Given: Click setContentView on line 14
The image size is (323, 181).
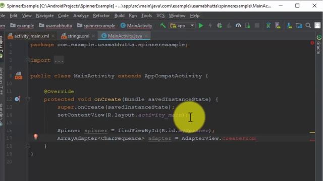Looking at the screenshot, I should pyautogui.click(x=81, y=115).
